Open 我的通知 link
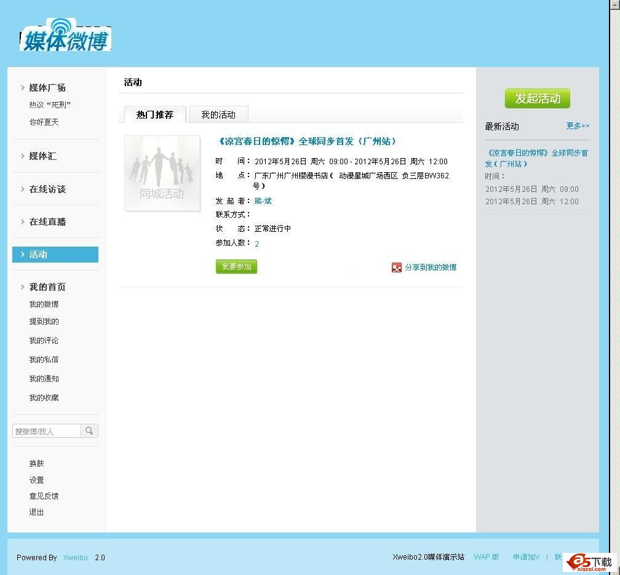This screenshot has width=620, height=575. pos(44,378)
